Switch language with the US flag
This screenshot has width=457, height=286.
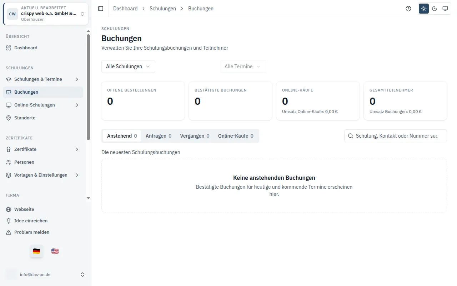55,251
